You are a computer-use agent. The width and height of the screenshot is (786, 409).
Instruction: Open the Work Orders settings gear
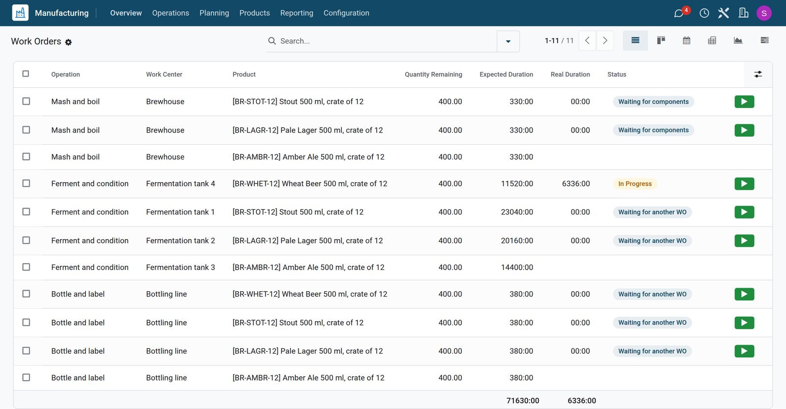[68, 42]
